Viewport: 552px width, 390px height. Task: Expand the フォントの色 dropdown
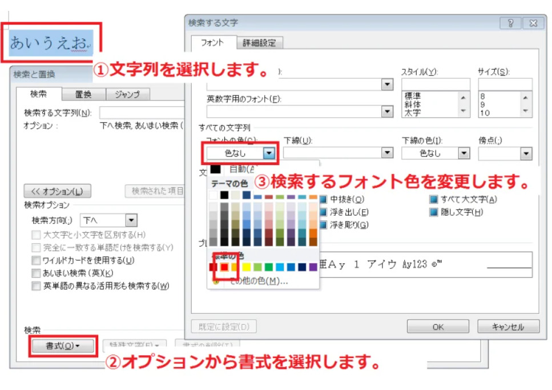click(269, 153)
